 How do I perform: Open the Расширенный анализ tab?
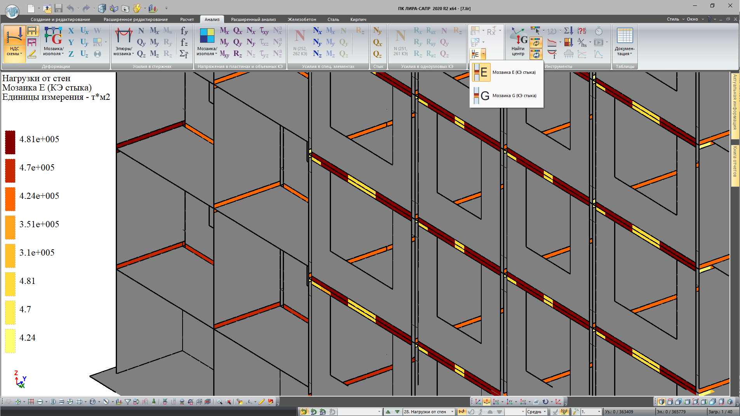pos(253,19)
